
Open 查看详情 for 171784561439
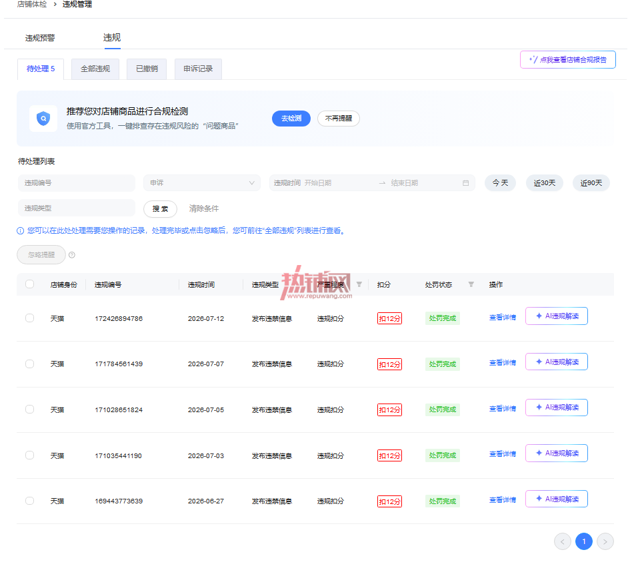[503, 363]
